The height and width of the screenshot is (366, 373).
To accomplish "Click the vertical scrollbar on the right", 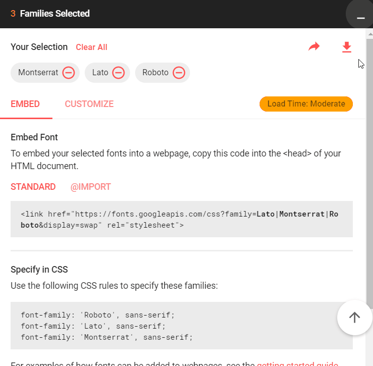I will point(369,167).
